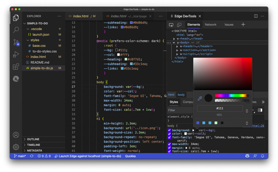Open editor tab bar more actions ellipsis
The height and width of the screenshot is (172, 278).
coord(161,16)
